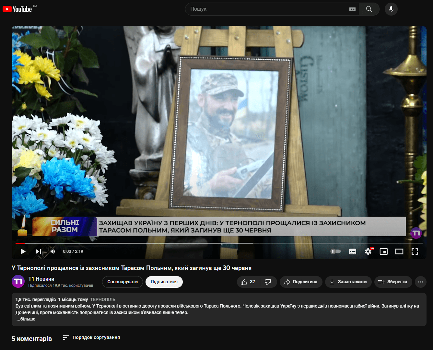The width and height of the screenshot is (433, 350).
Task: Mute the video volume
Action: click(53, 251)
